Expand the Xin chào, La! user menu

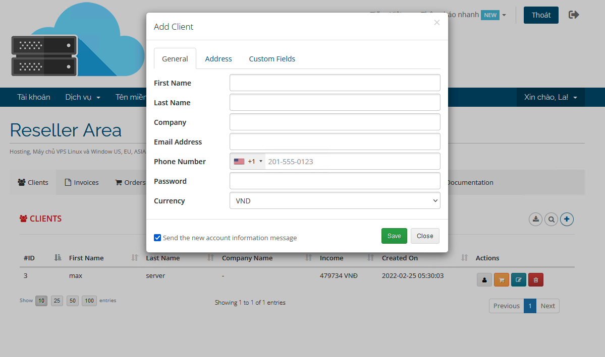[551, 97]
